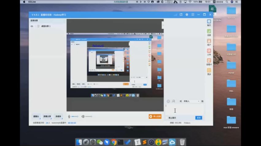Check the 禁止聊天 checkbox
This screenshot has height=146, width=261.
(167, 118)
